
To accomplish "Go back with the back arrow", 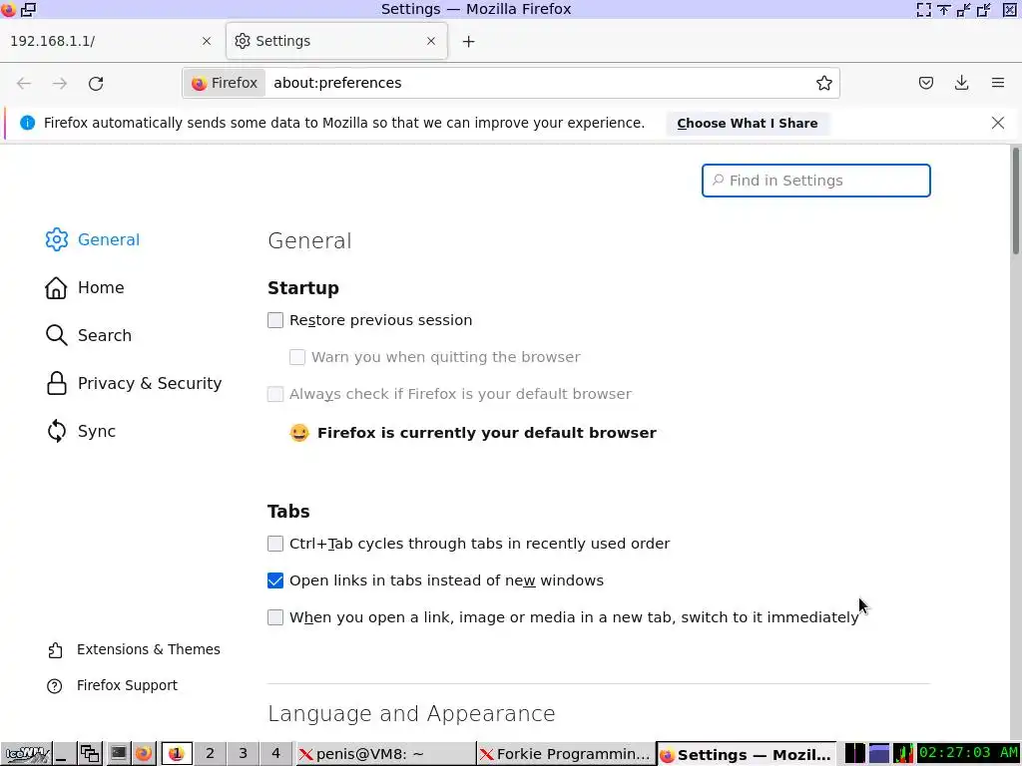I will [24, 84].
